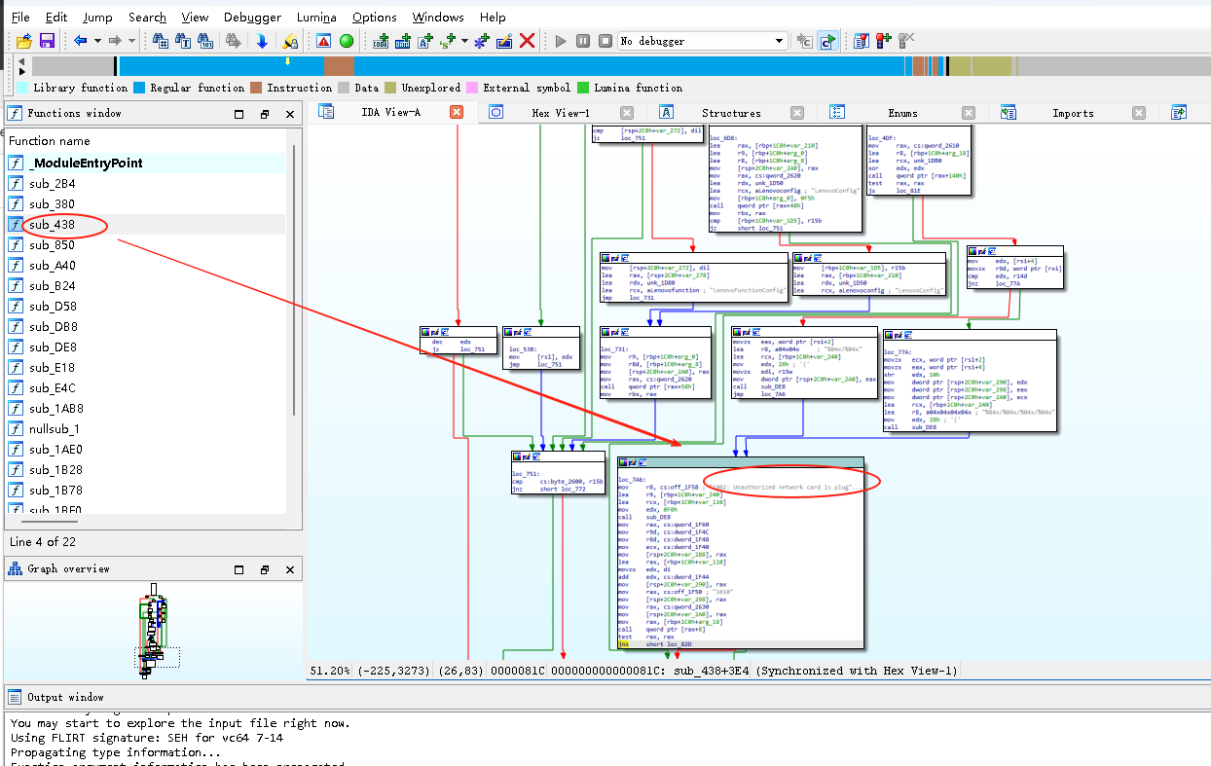Screen dimensions: 1211x766
Task: Click the Functions window vertical scrollbar
Action: pyautogui.click(x=294, y=282)
